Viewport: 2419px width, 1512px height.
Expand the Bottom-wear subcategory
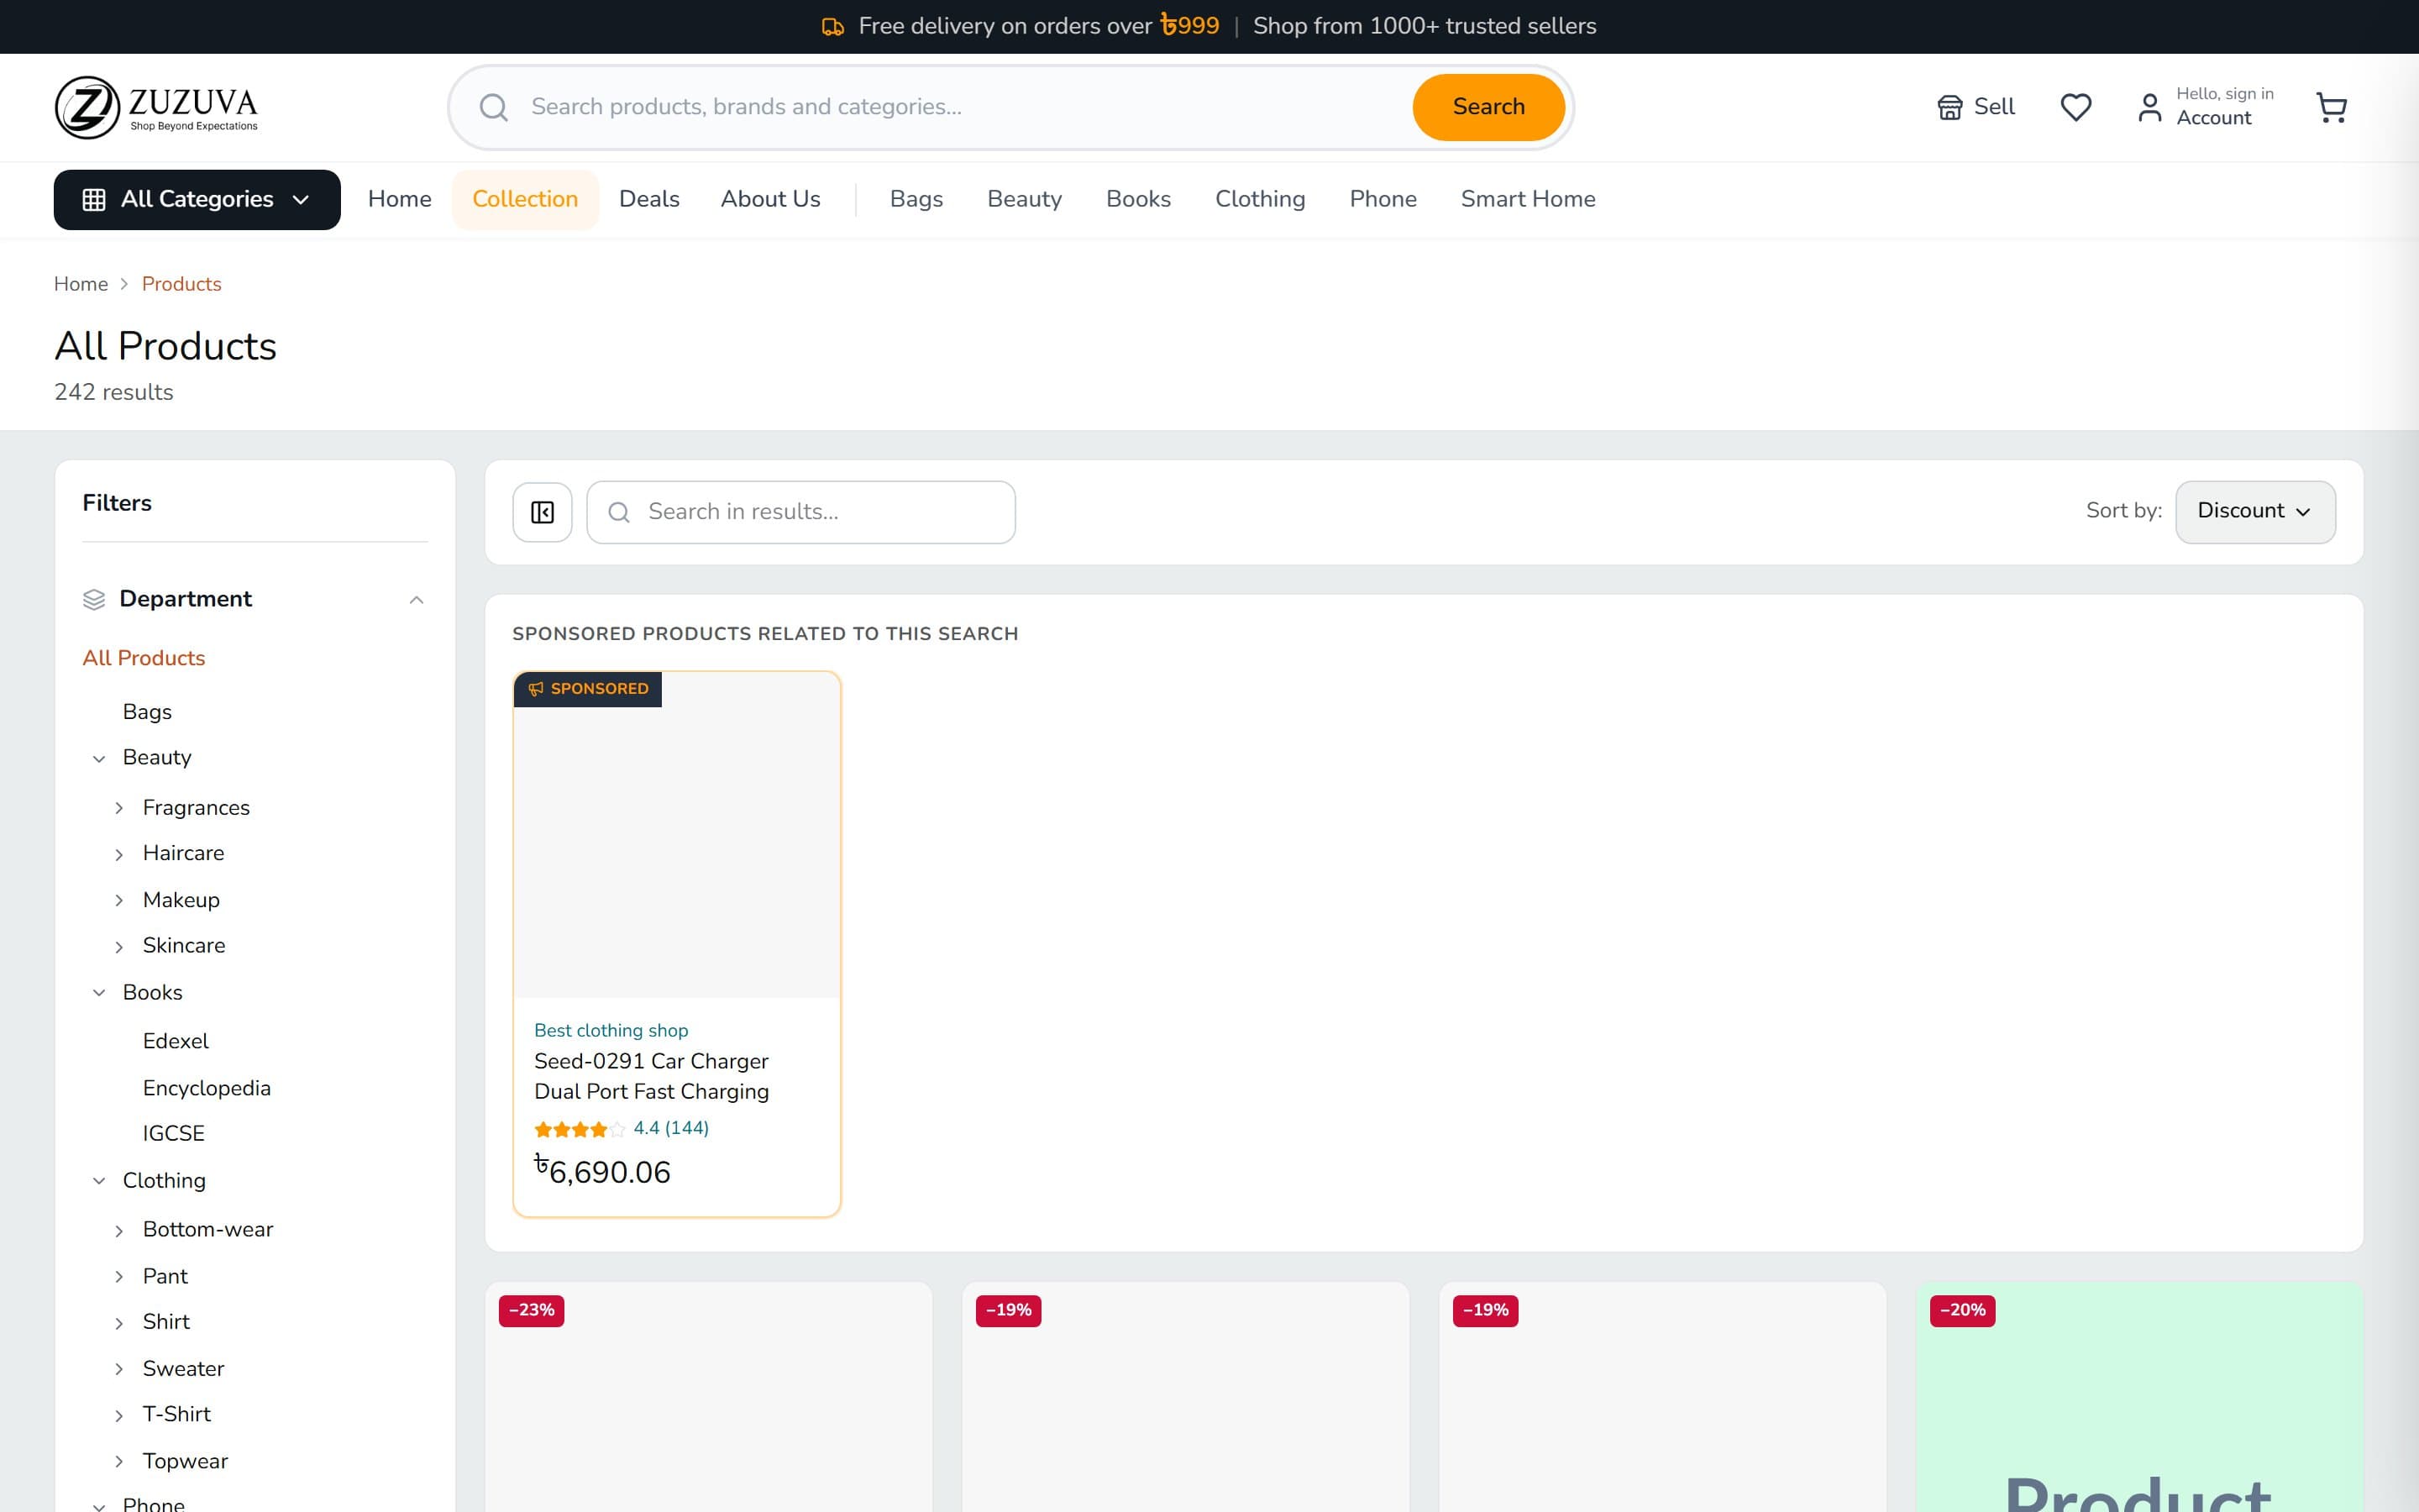pyautogui.click(x=119, y=1231)
